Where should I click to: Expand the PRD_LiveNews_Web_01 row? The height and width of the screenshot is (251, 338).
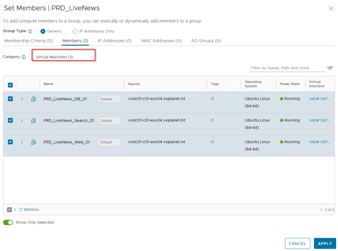[x=22, y=142]
